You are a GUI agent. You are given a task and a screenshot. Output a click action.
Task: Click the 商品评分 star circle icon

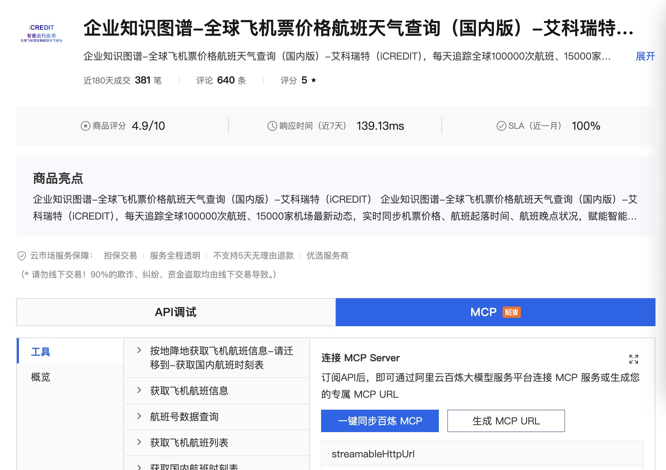pos(86,126)
